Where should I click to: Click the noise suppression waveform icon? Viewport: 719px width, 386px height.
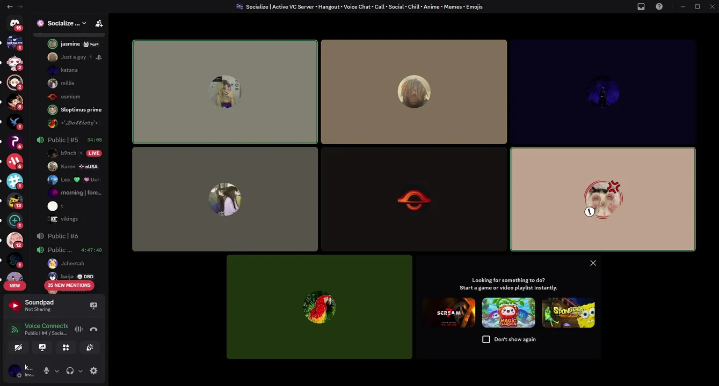click(78, 329)
